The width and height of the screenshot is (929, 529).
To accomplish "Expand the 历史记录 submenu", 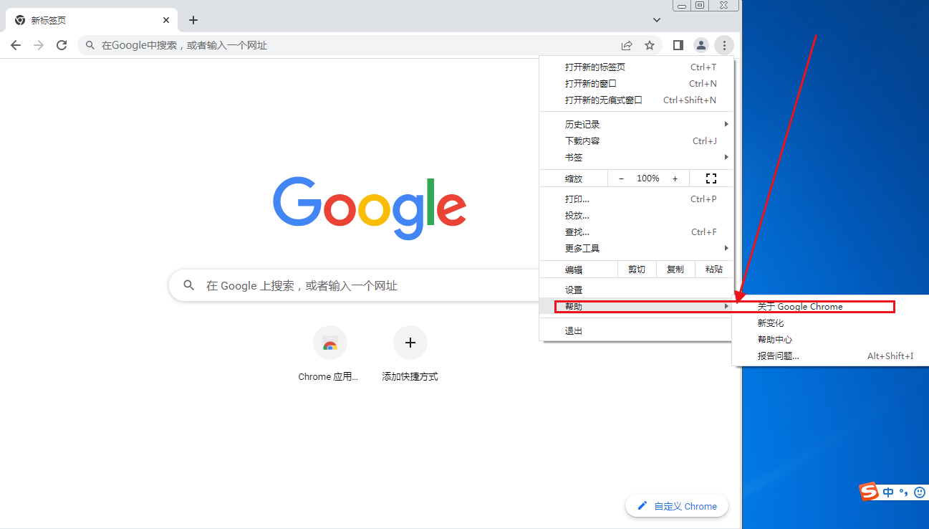I will point(637,124).
